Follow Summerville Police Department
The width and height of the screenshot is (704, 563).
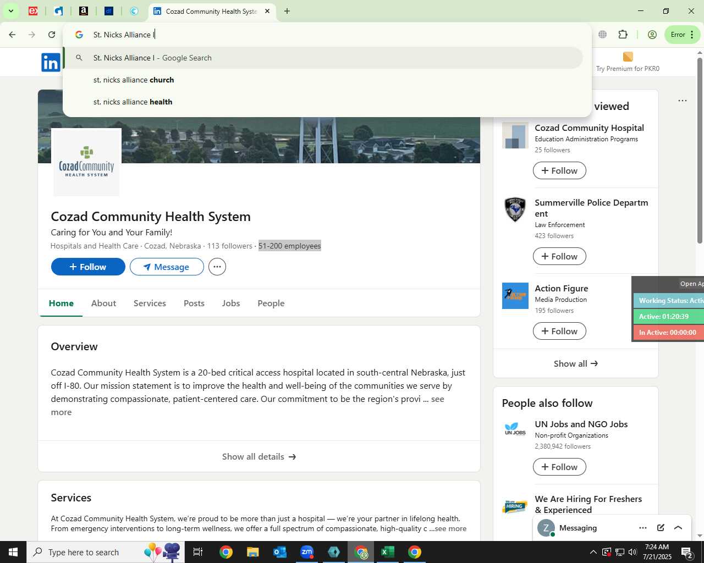(x=559, y=256)
